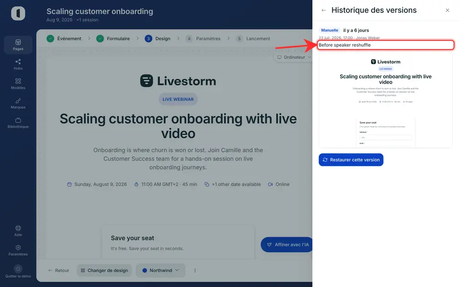
Task: Go to the Modèles section
Action: pos(18,84)
